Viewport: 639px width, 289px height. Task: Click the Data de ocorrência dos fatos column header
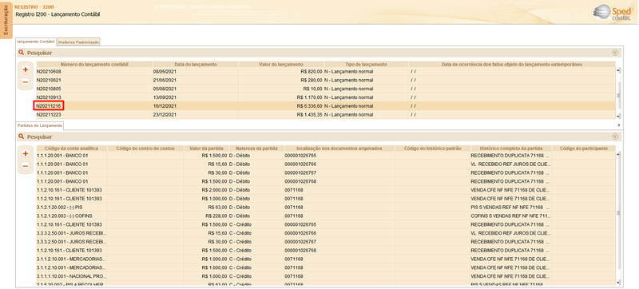(x=512, y=65)
